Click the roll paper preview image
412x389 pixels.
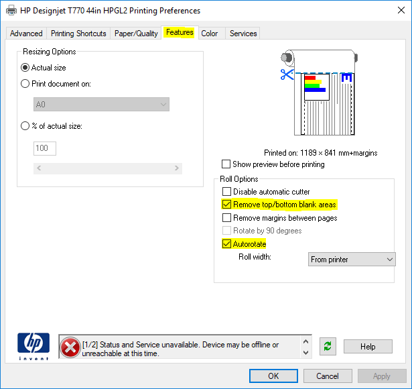[320, 93]
